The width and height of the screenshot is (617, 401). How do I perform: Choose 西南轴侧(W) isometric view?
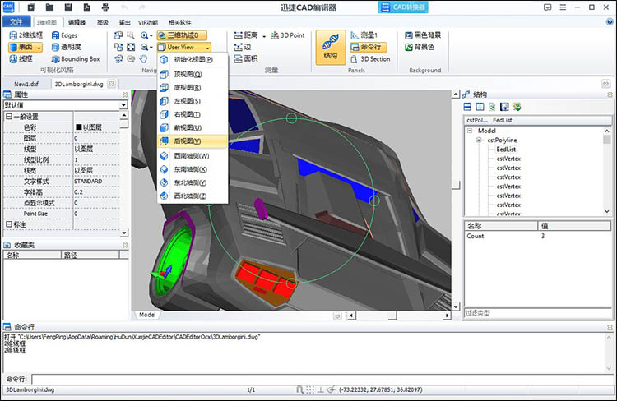193,156
